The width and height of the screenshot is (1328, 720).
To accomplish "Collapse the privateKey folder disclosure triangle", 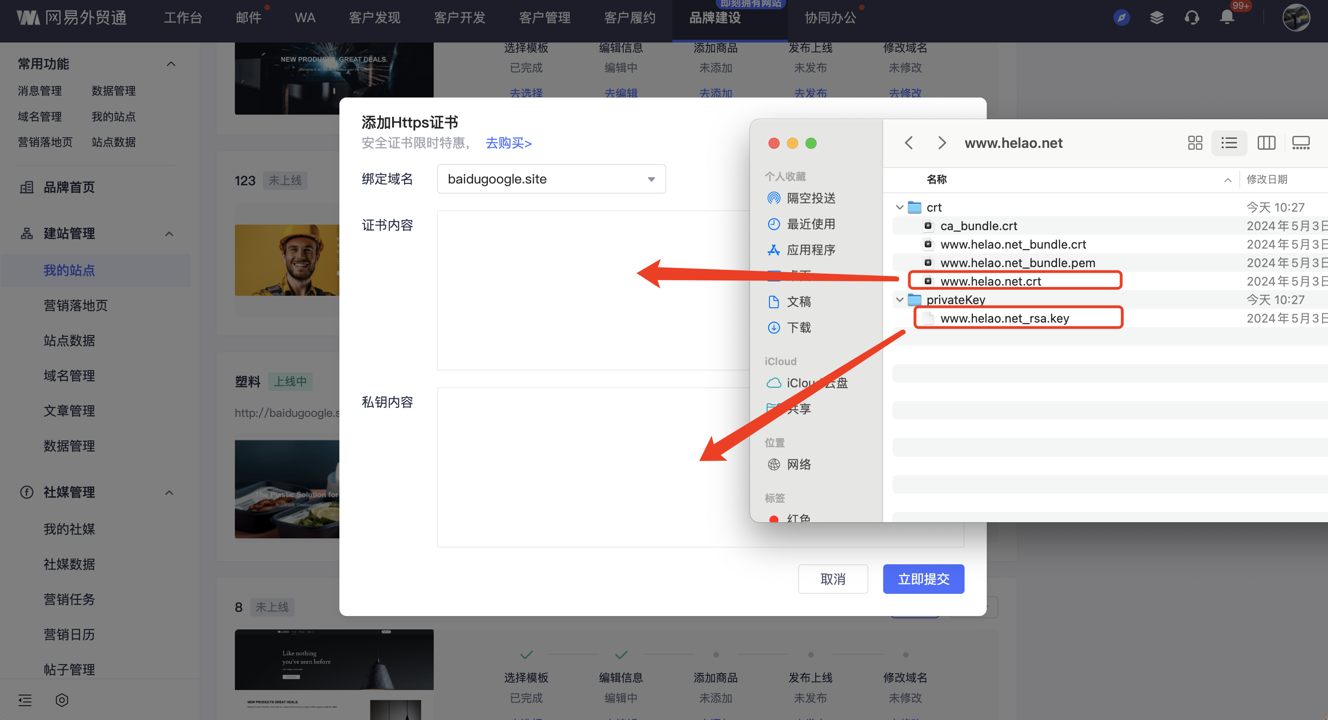I will coord(900,299).
